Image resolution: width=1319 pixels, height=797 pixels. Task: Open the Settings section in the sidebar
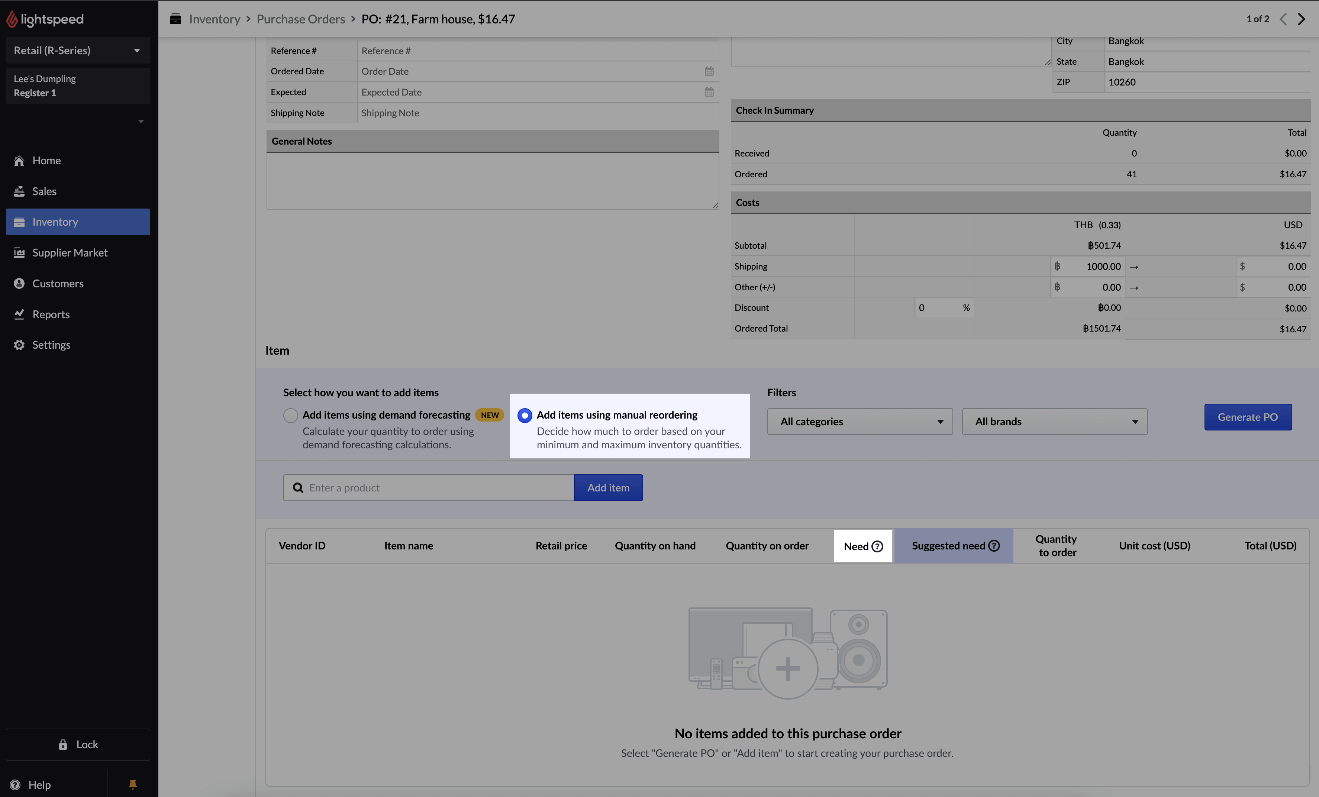pyautogui.click(x=51, y=345)
